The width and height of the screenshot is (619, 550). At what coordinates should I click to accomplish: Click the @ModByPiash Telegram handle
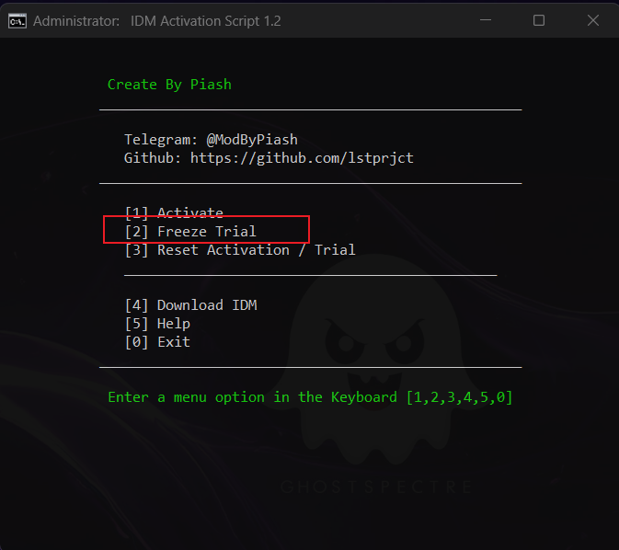pos(252,140)
